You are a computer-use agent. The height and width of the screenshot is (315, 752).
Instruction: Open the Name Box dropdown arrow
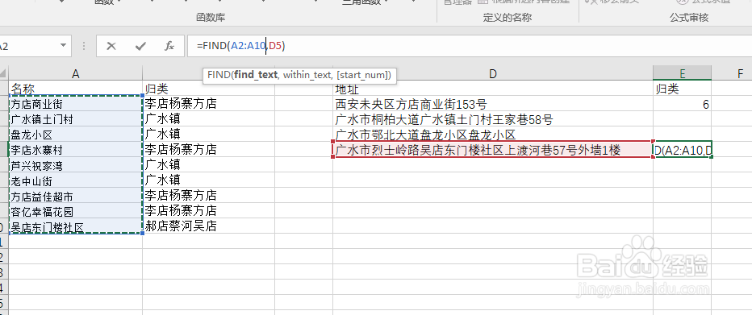[63, 46]
